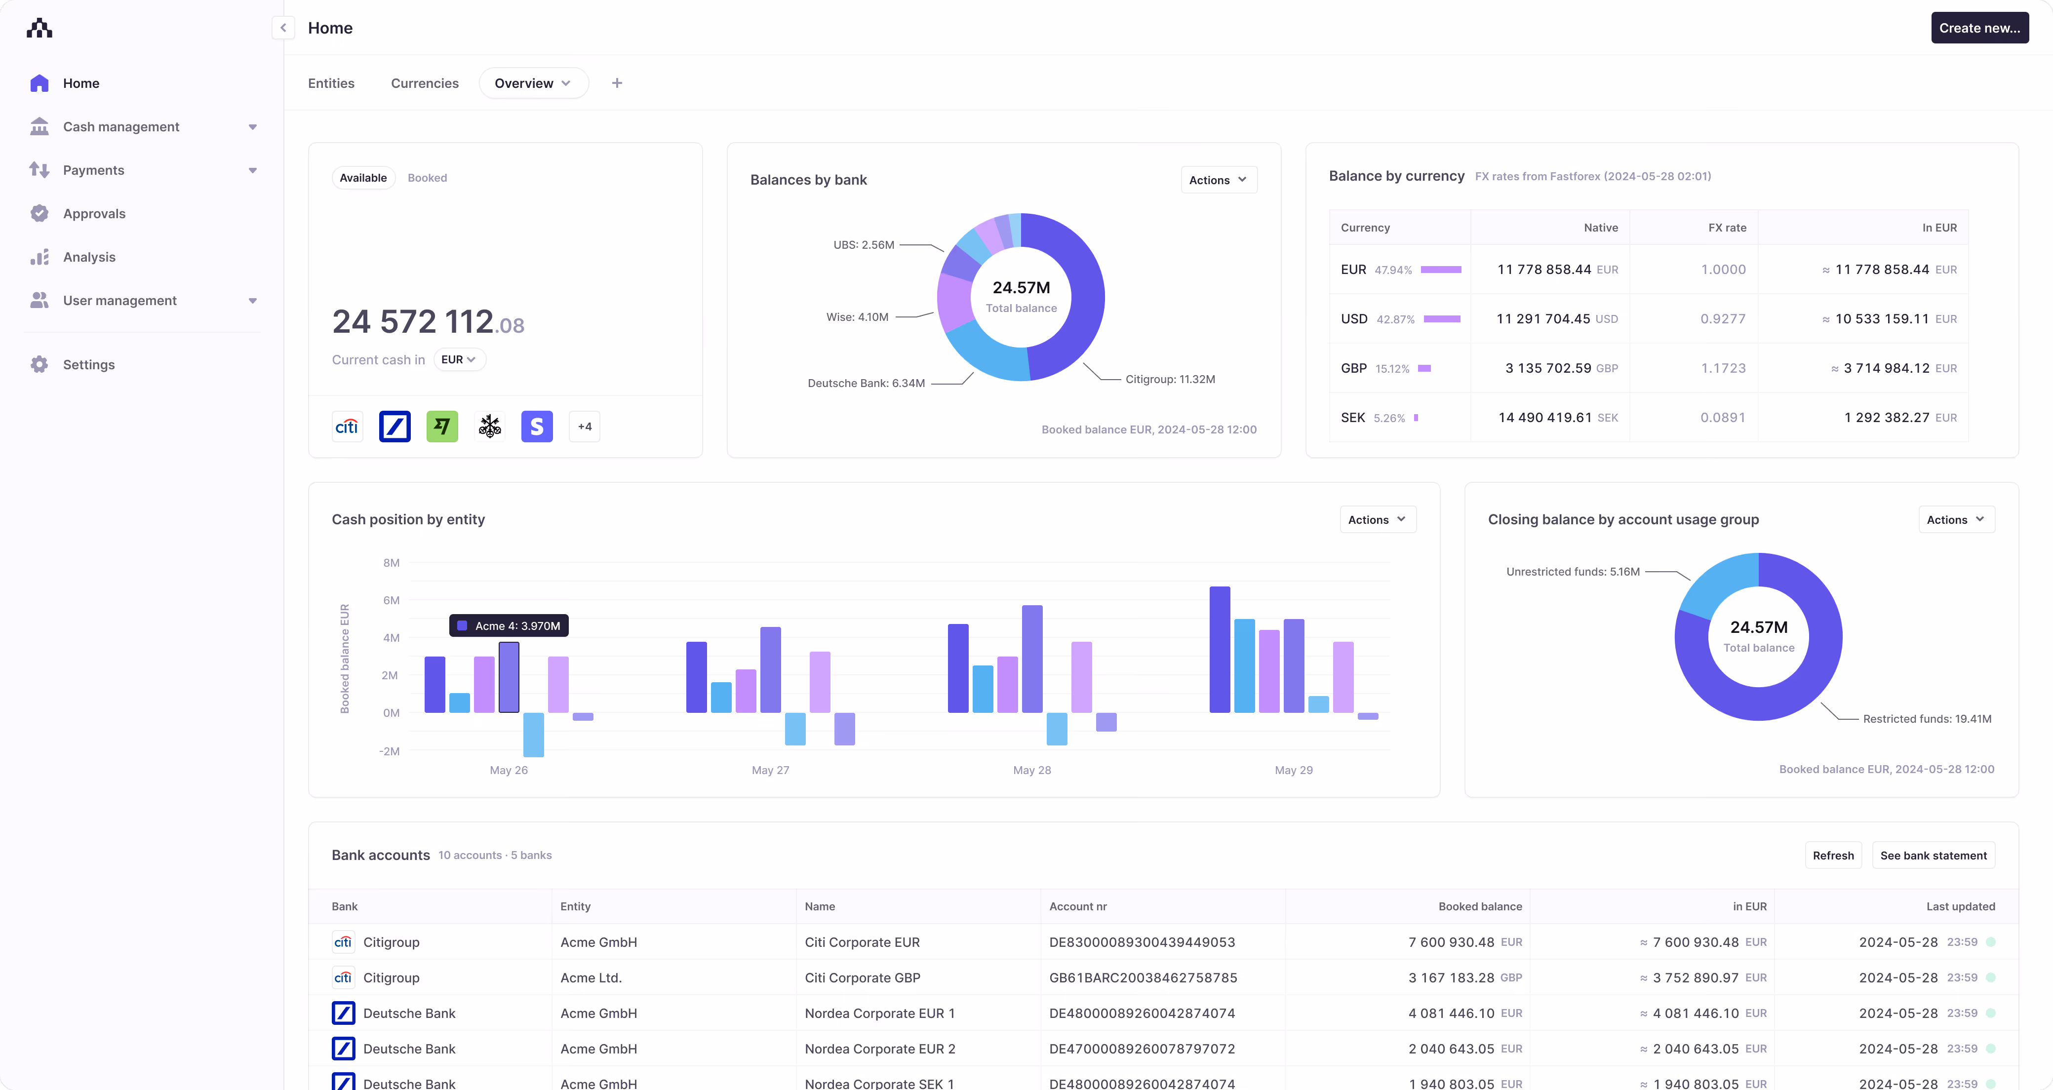Image resolution: width=2053 pixels, height=1090 pixels.
Task: Switch to the Currencies tab
Action: [425, 83]
